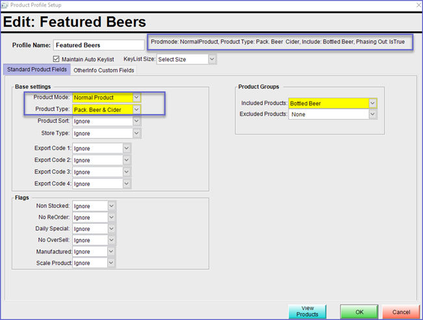The image size is (423, 320).
Task: Expand the Excluded Products dropdown
Action: [372, 114]
